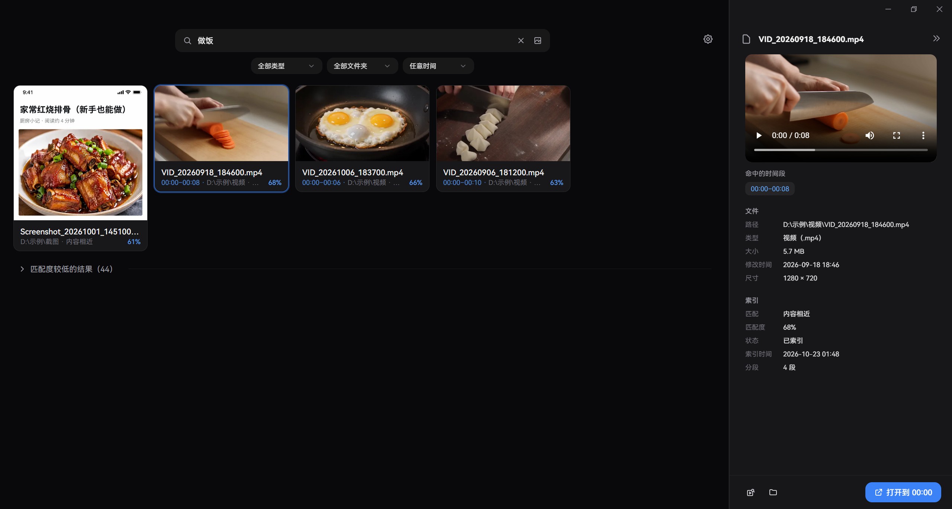Image resolution: width=952 pixels, height=509 pixels.
Task: Select fried eggs VID_20261006_183700.mp4 thumbnail
Action: [x=362, y=124]
